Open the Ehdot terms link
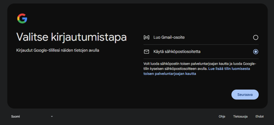 coord(260,116)
